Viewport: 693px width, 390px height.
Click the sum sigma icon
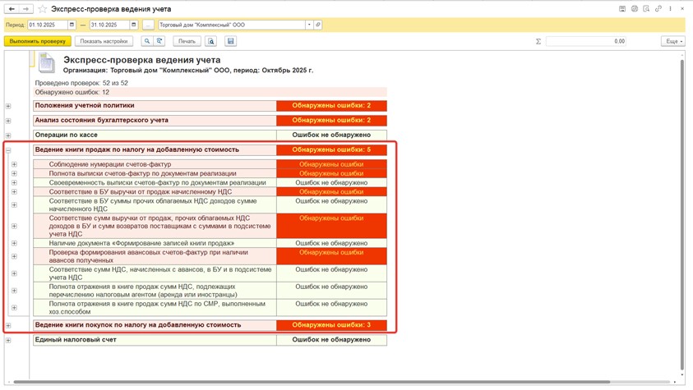pos(538,41)
